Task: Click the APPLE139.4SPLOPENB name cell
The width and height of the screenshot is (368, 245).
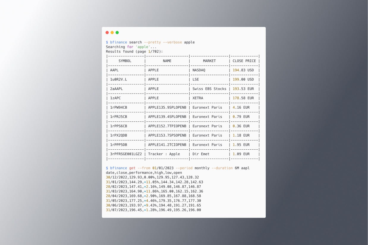Action: (x=167, y=117)
